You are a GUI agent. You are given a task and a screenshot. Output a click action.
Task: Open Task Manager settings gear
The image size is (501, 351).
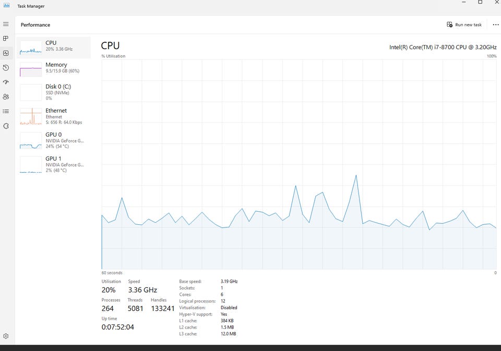tap(6, 336)
